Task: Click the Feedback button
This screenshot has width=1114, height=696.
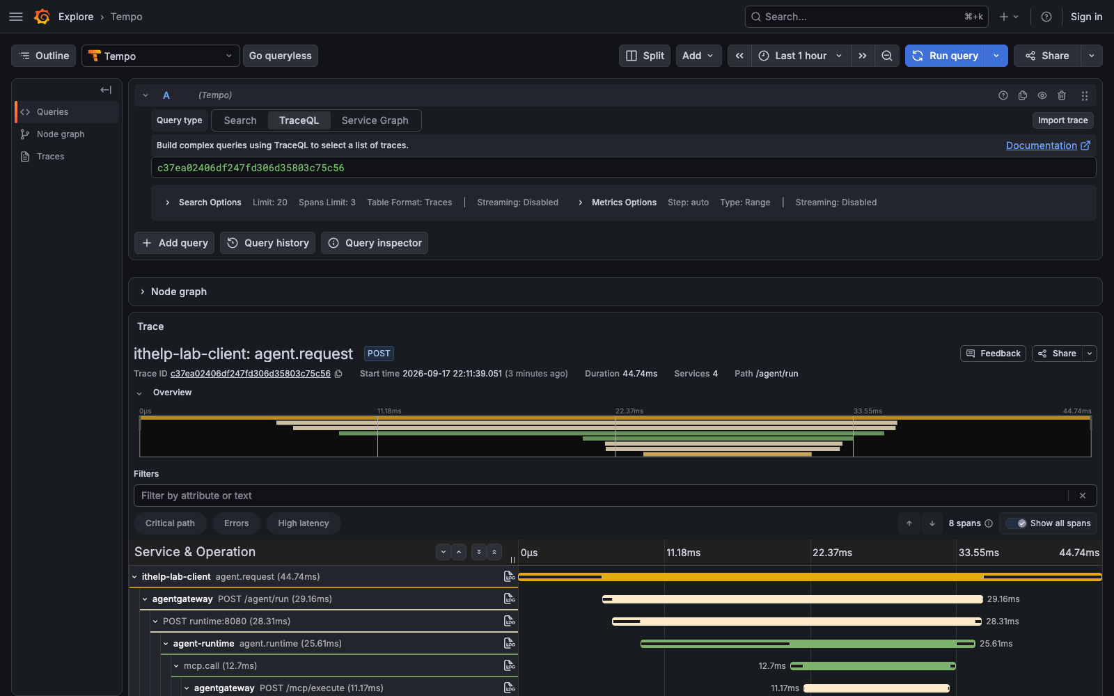Action: click(993, 354)
